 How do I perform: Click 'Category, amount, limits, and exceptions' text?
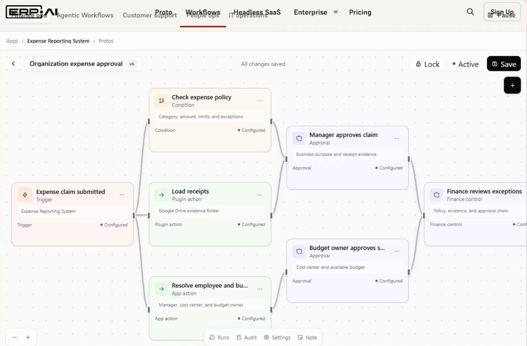coord(201,117)
